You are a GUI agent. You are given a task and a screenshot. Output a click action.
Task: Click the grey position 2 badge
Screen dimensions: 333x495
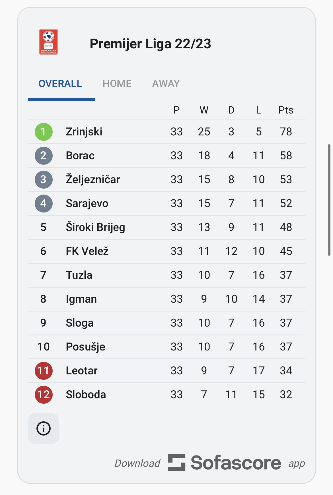click(x=44, y=156)
